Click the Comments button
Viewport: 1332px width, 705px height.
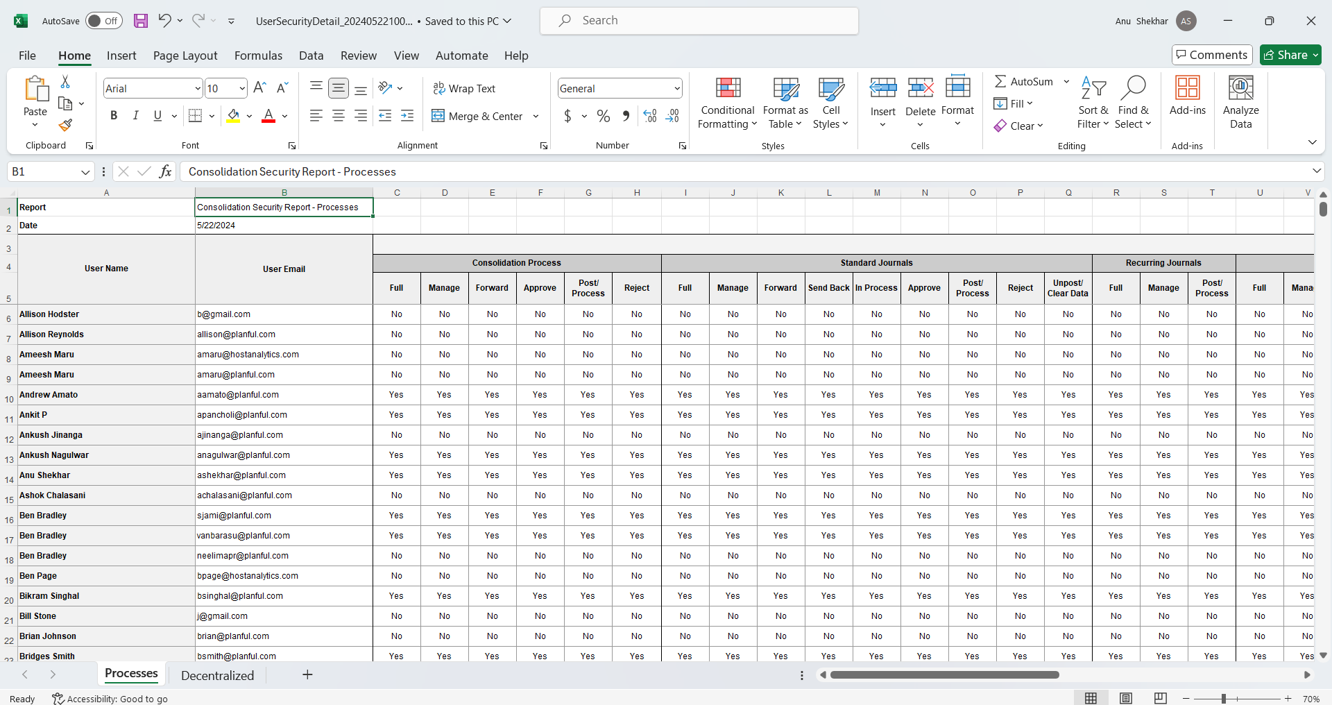coord(1211,55)
